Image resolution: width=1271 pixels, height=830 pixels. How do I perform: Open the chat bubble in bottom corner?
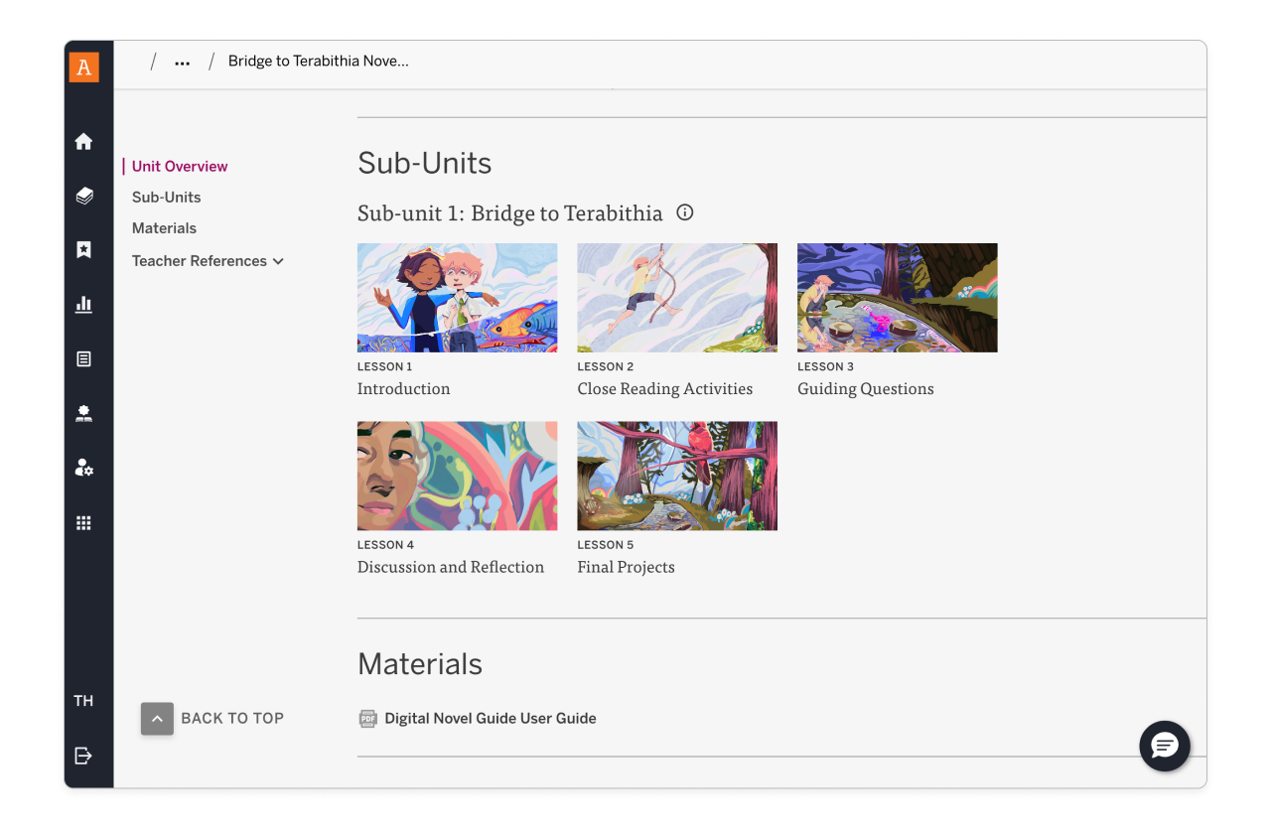(1164, 746)
